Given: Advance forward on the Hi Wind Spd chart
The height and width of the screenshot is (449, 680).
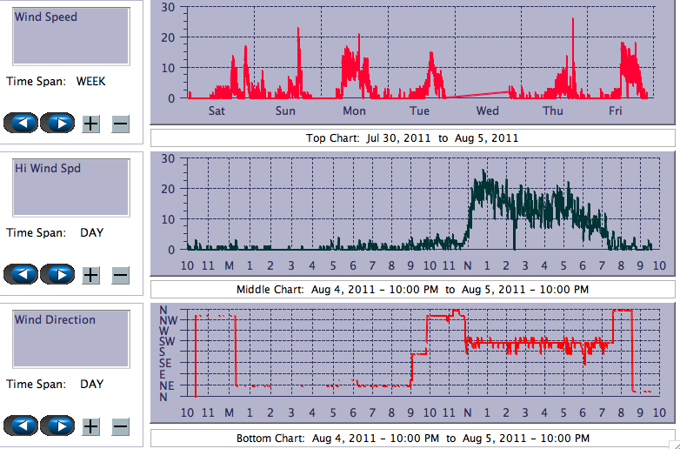Looking at the screenshot, I should tap(57, 274).
